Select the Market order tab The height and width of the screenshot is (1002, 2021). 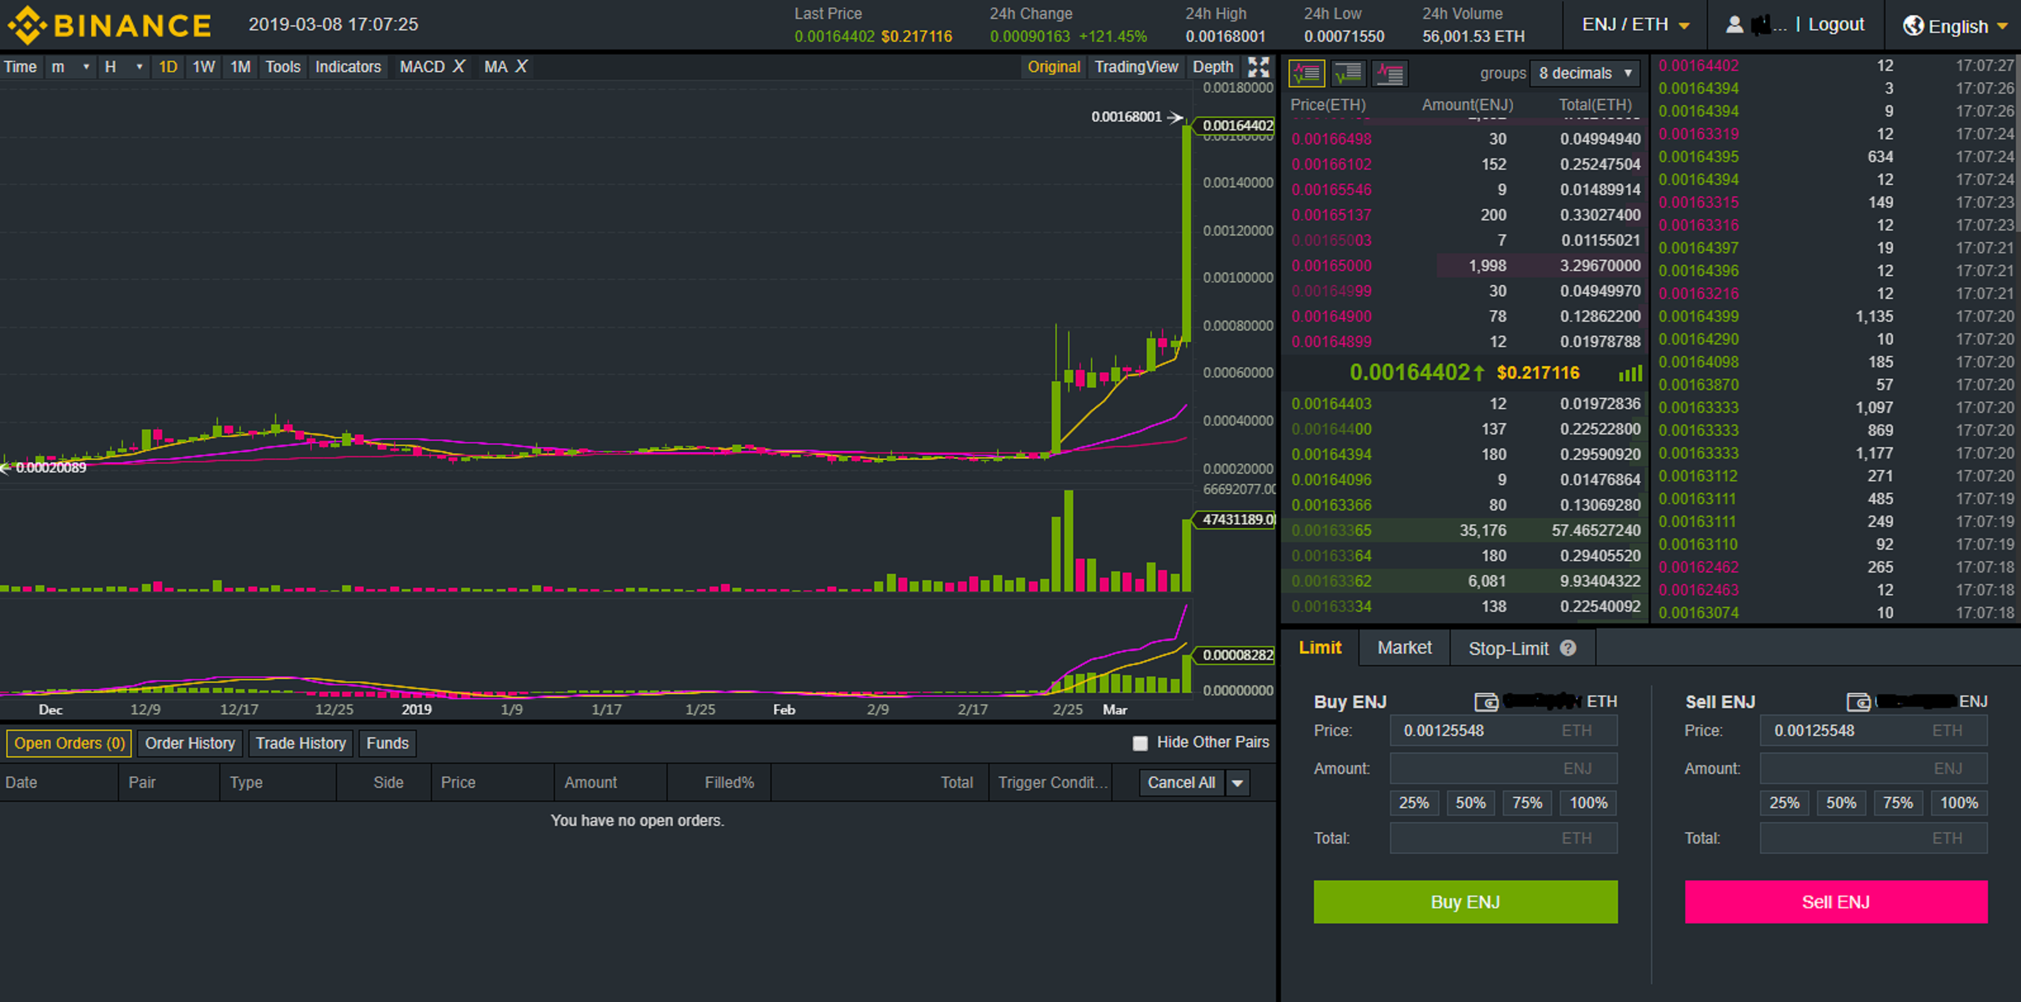coord(1405,647)
